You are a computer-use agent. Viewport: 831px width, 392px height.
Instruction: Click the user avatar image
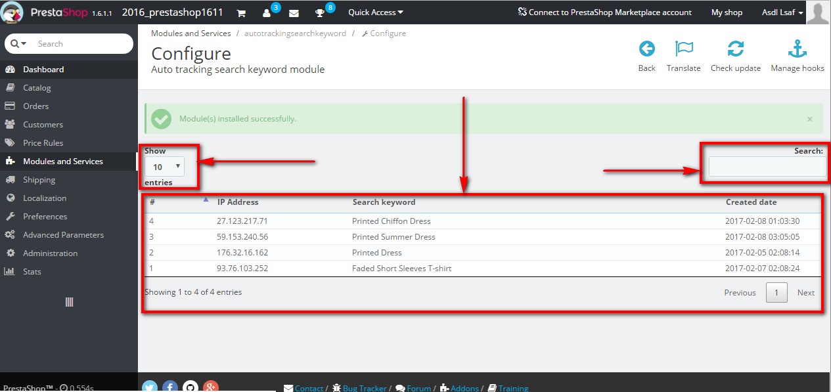pyautogui.click(x=818, y=12)
